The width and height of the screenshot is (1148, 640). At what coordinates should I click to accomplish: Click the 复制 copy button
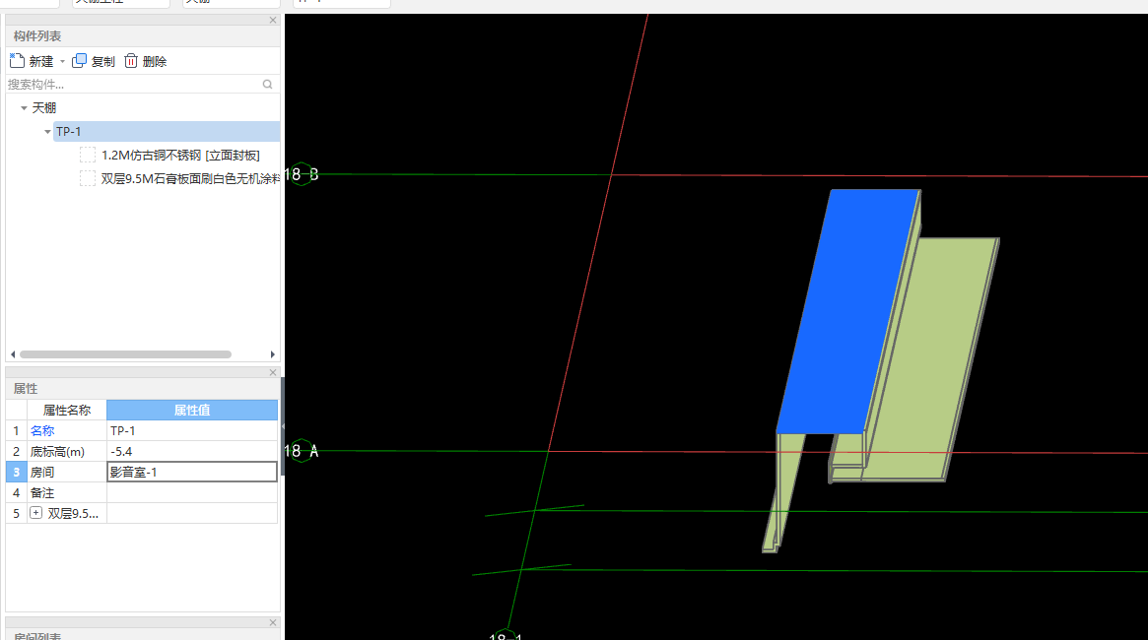94,61
